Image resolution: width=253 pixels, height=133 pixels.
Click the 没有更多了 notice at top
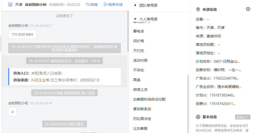(64, 16)
